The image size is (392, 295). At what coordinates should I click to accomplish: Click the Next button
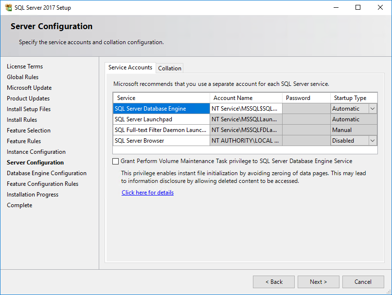pos(318,282)
